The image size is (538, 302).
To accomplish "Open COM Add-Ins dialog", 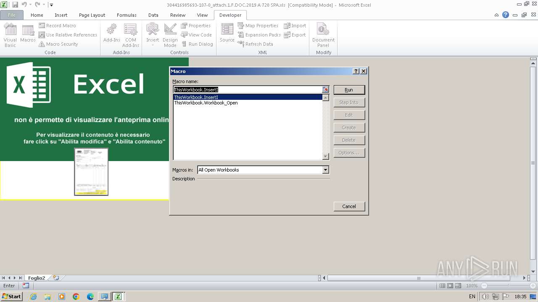I will pos(131,35).
